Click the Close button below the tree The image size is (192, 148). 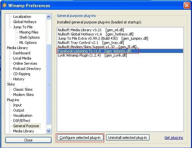point(28,140)
